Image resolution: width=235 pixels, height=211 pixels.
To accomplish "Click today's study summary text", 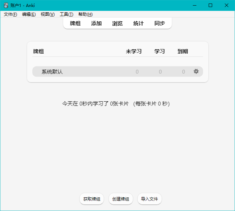I will pyautogui.click(x=116, y=104).
